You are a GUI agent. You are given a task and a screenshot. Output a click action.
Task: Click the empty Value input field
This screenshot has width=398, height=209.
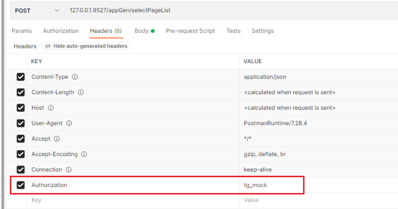coord(319,200)
